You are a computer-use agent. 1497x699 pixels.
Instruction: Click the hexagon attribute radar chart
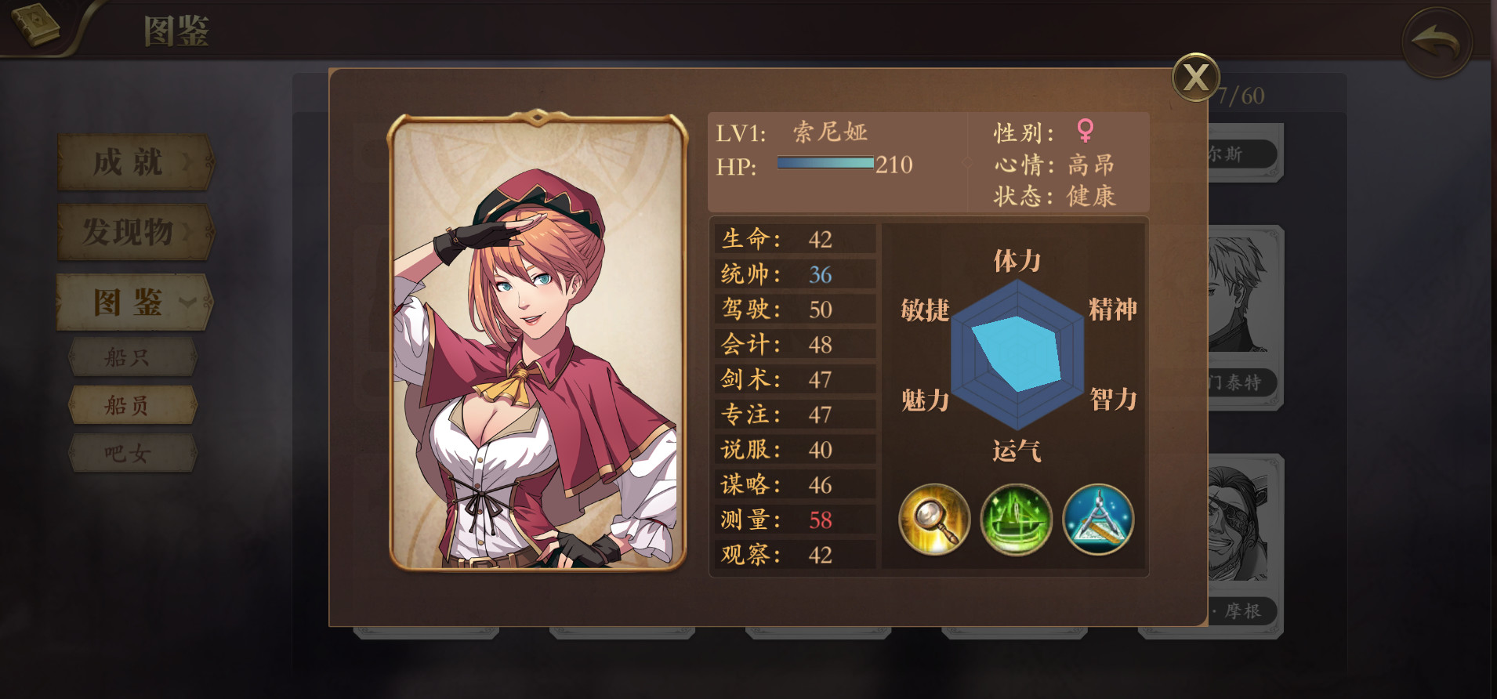(x=1017, y=355)
